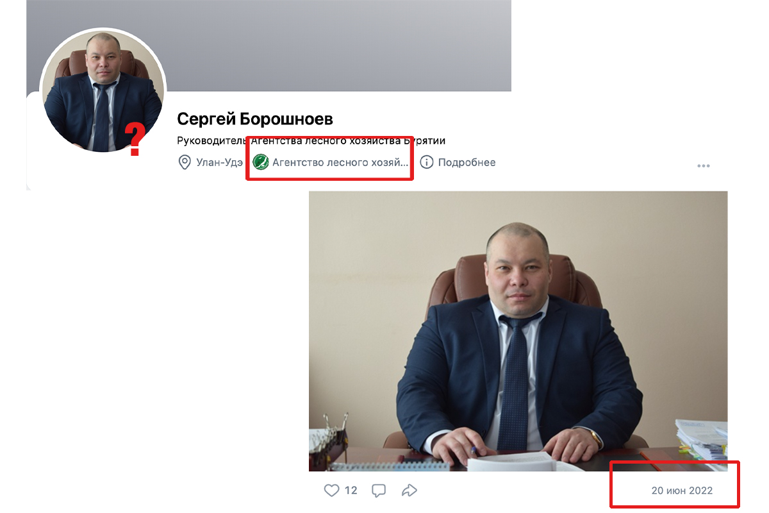Image resolution: width=769 pixels, height=513 pixels.
Task: Open the three-dots profile options menu
Action: [704, 166]
